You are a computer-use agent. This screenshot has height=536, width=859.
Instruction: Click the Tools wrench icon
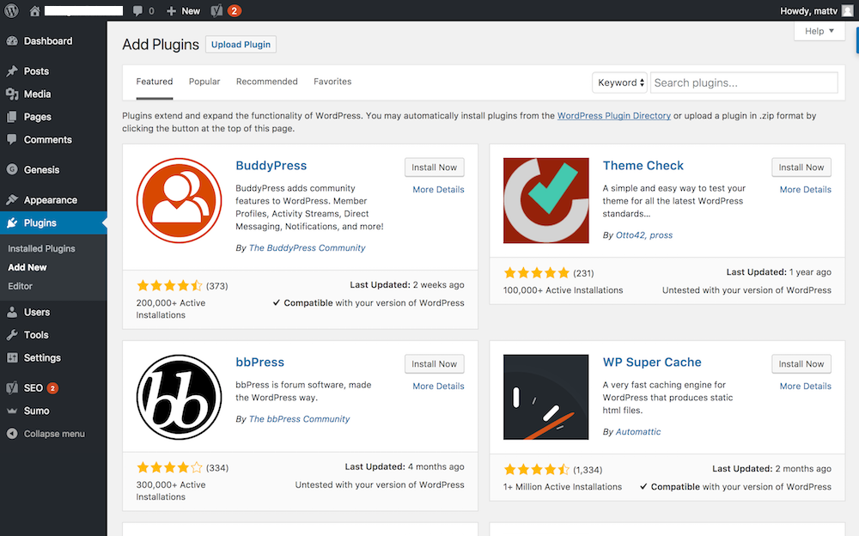point(12,335)
